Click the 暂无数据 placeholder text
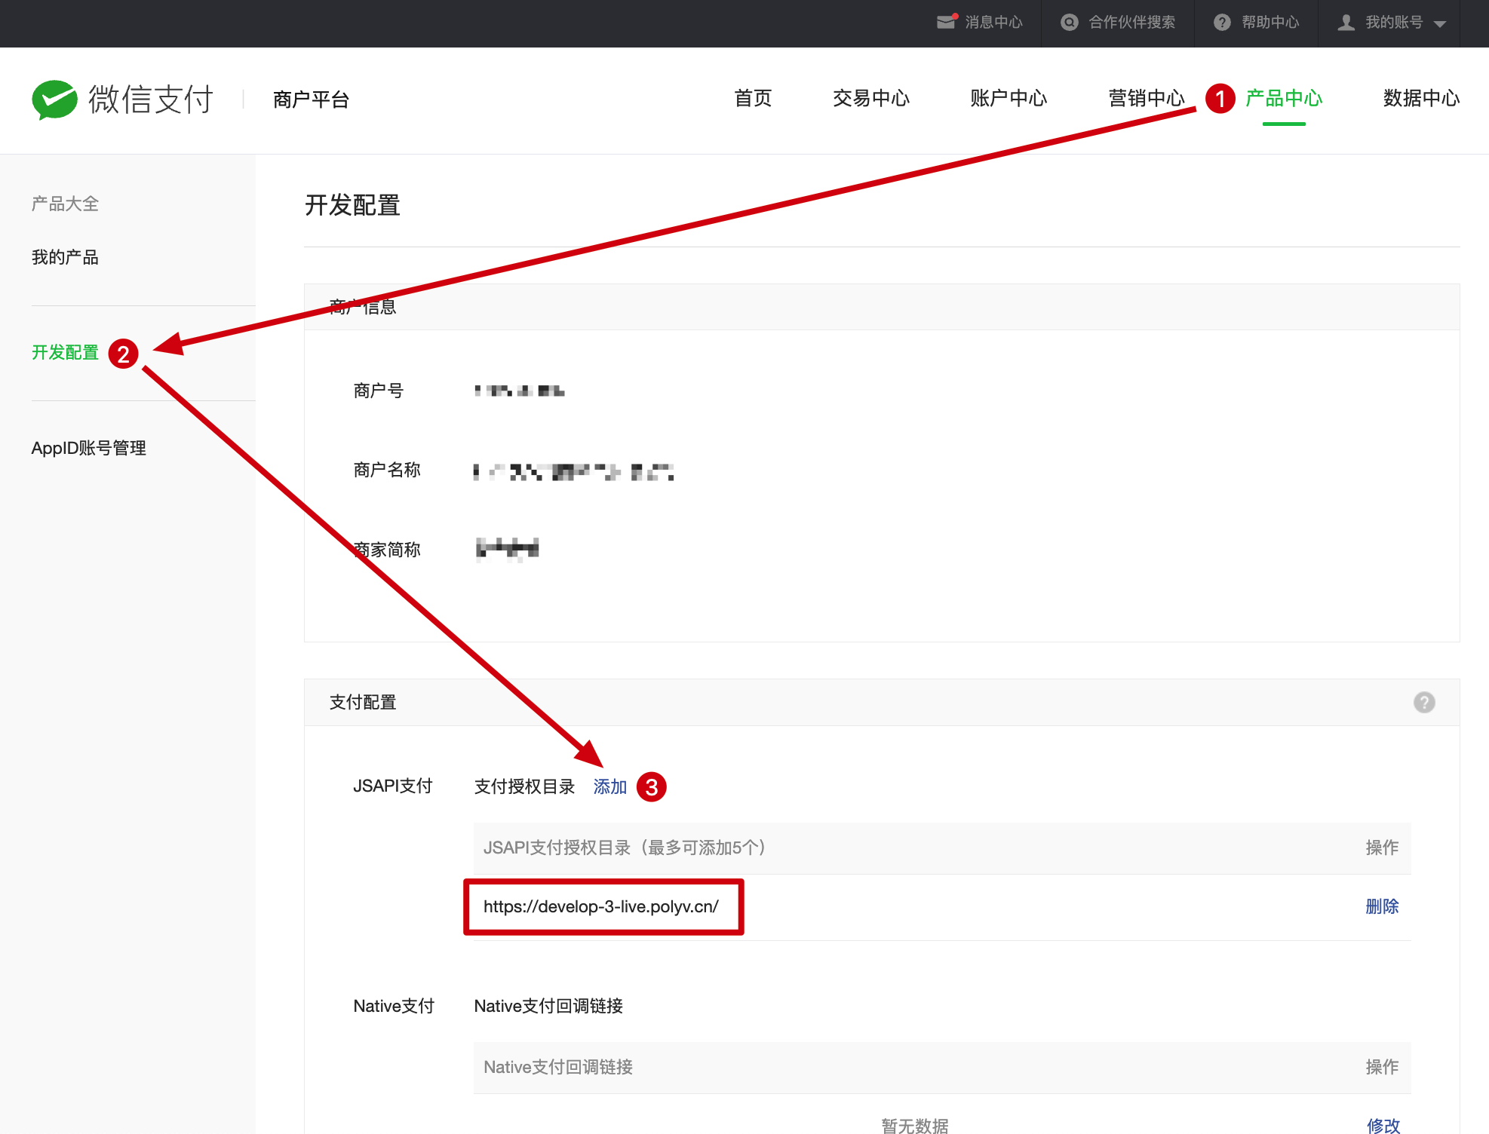This screenshot has height=1134, width=1489. [914, 1125]
